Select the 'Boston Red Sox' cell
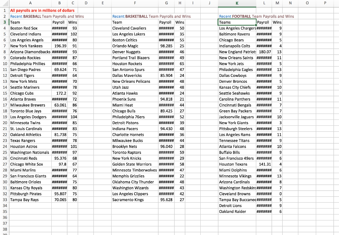 (30, 28)
